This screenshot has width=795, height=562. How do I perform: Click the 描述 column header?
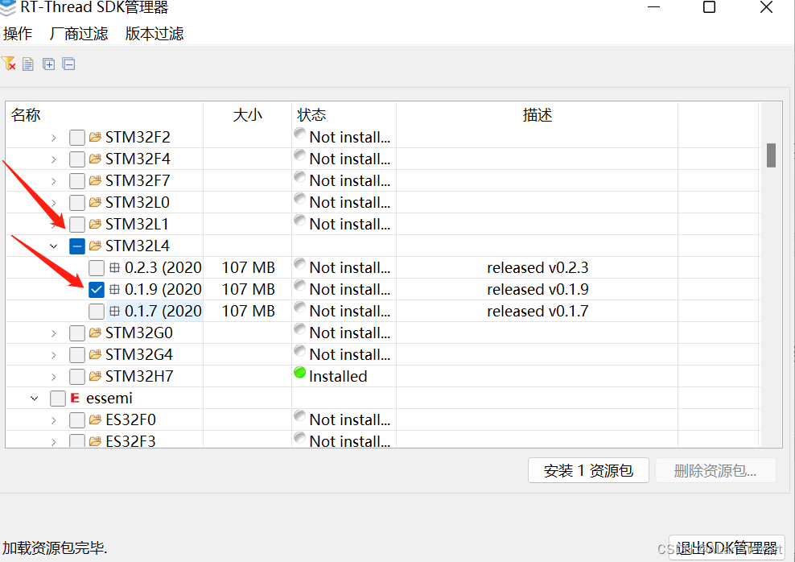click(537, 114)
